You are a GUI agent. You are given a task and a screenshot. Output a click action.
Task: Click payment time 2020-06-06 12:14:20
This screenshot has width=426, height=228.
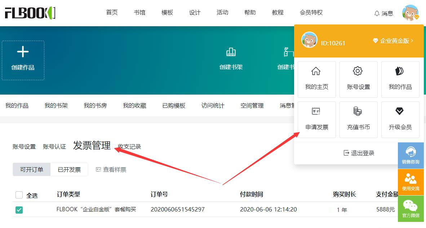pyautogui.click(x=268, y=210)
